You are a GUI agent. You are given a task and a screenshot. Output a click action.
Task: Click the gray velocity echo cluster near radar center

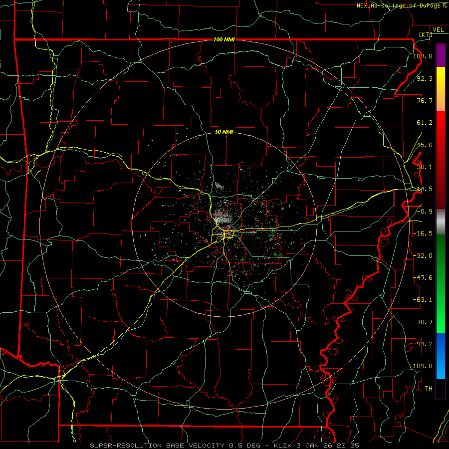(x=224, y=219)
